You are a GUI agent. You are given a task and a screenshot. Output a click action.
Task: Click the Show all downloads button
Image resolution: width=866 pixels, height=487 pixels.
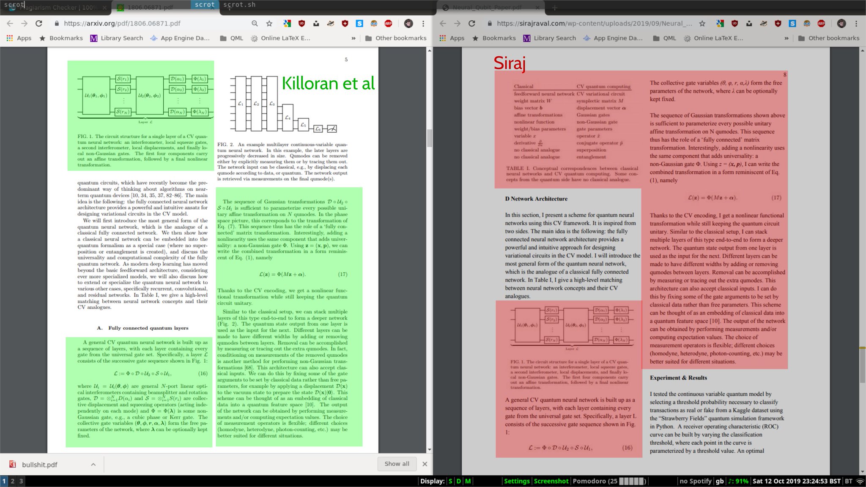coord(397,464)
